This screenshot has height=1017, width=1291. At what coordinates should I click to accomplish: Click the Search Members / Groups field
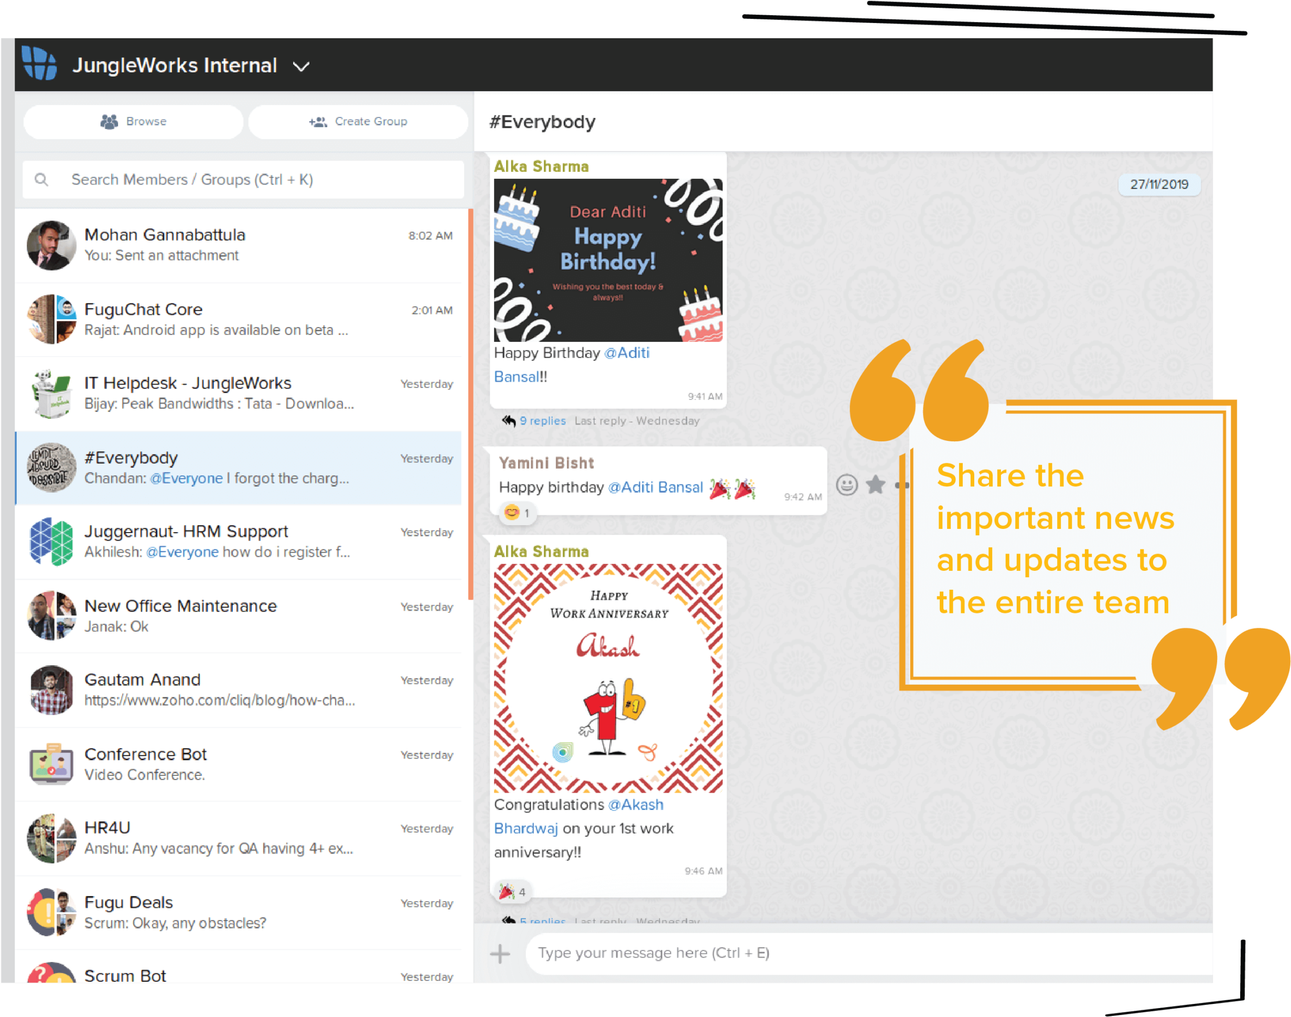(x=243, y=179)
